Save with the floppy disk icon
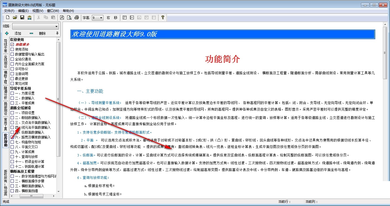This screenshot has height=206, width=390. click(22, 17)
